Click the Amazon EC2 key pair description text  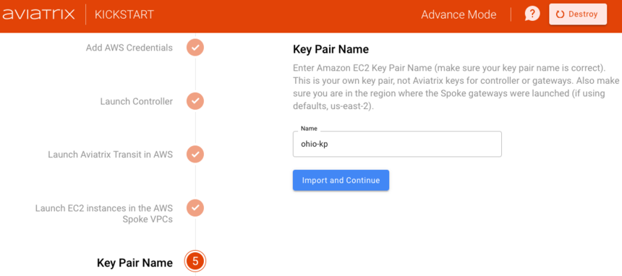456,87
